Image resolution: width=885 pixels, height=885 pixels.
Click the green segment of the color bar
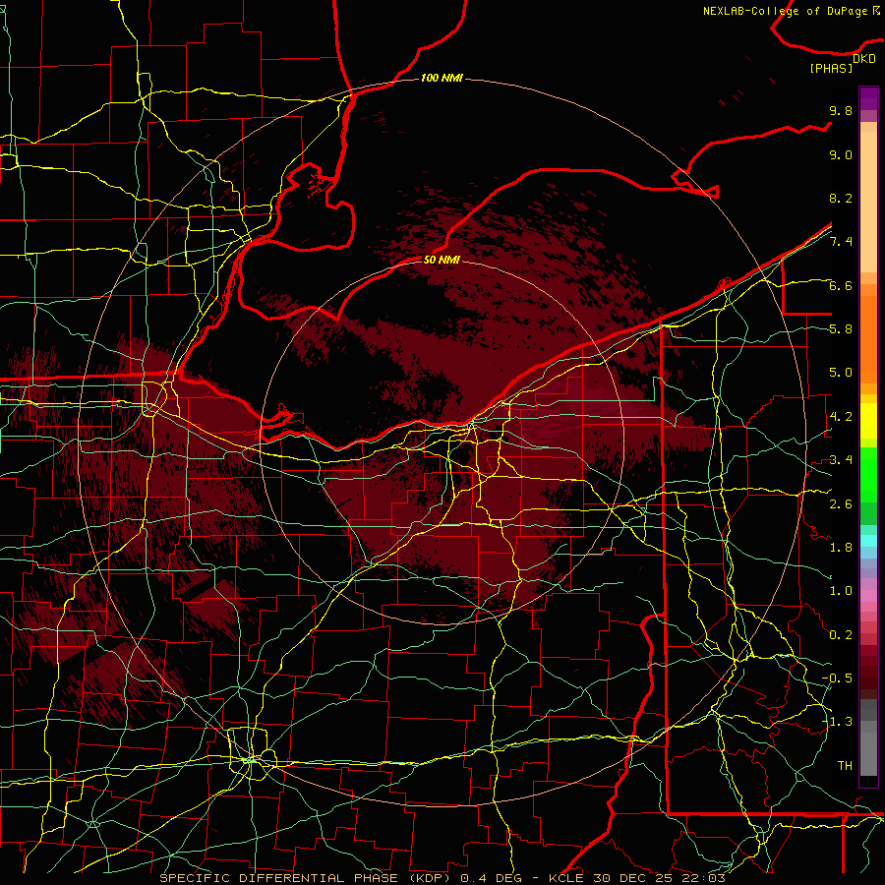click(x=868, y=474)
